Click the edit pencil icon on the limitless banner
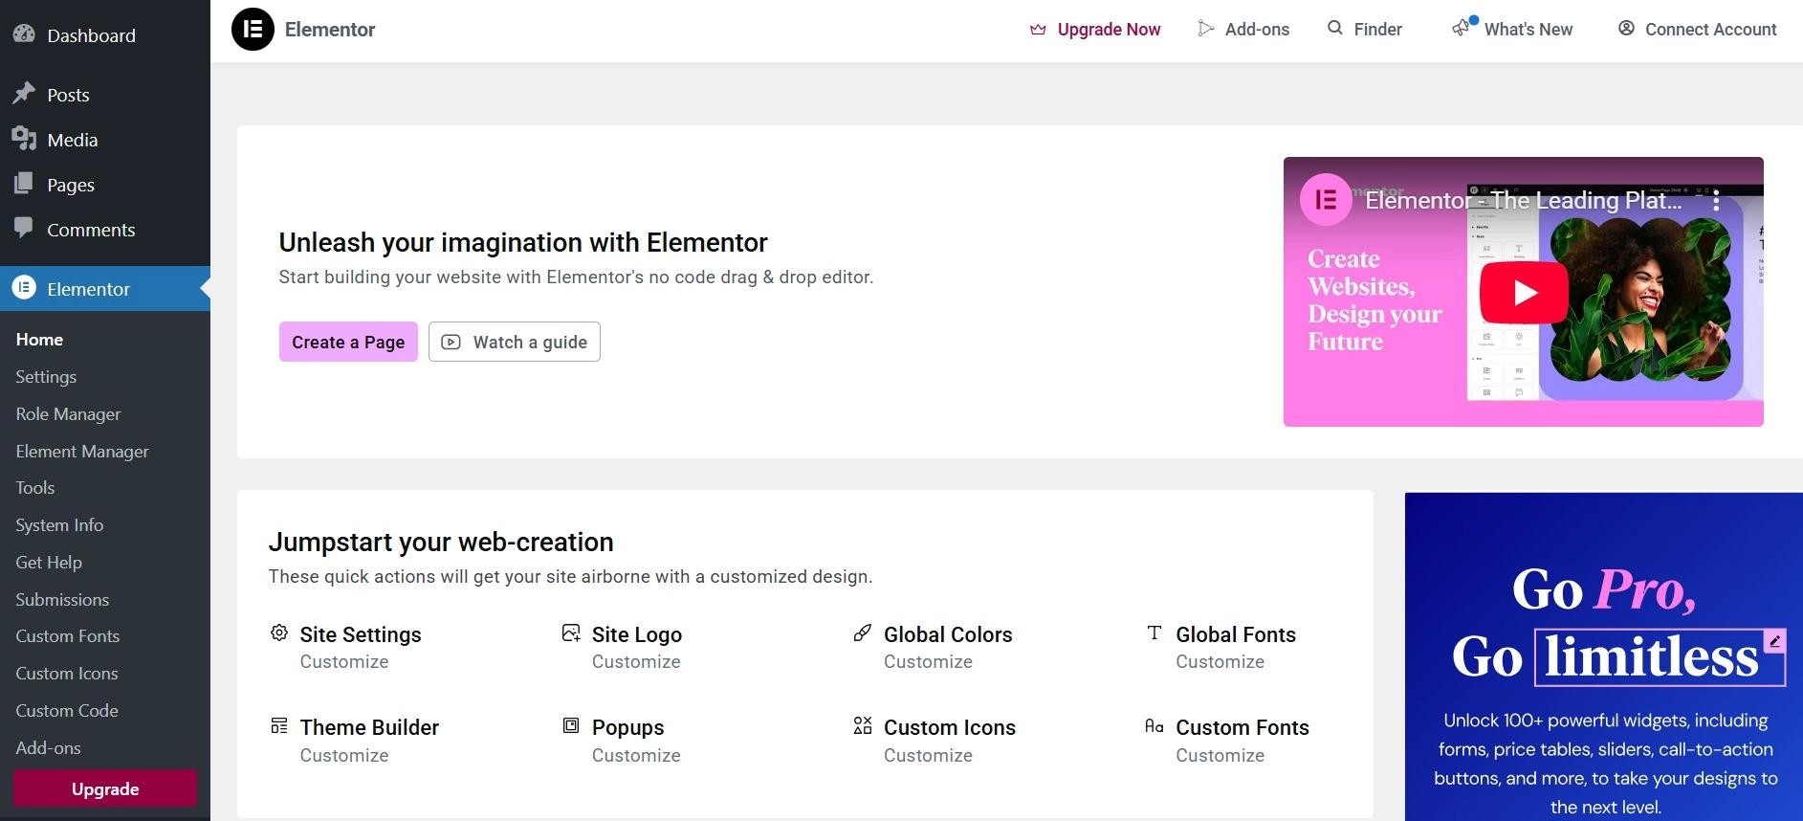1803x821 pixels. pos(1775,641)
